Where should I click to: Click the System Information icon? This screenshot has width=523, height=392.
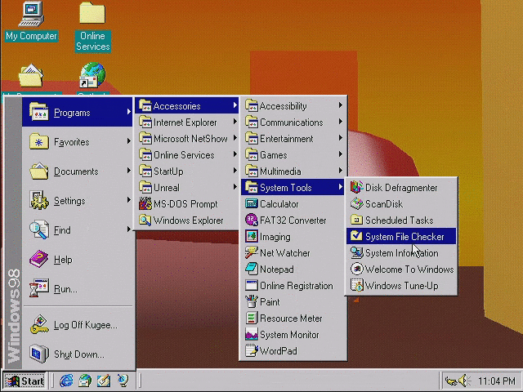pyautogui.click(x=356, y=252)
